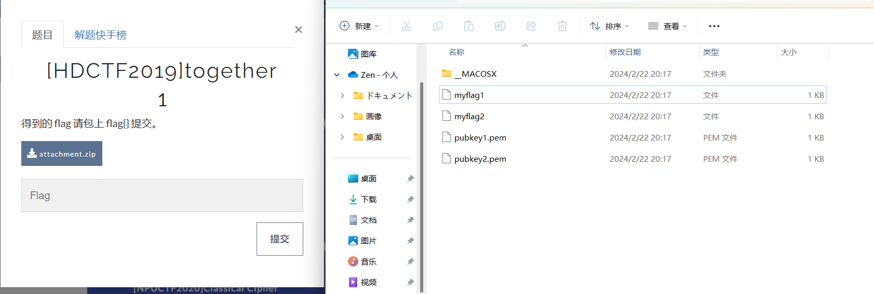Click the pin icon beside 图片
The image size is (874, 294).
pos(410,241)
